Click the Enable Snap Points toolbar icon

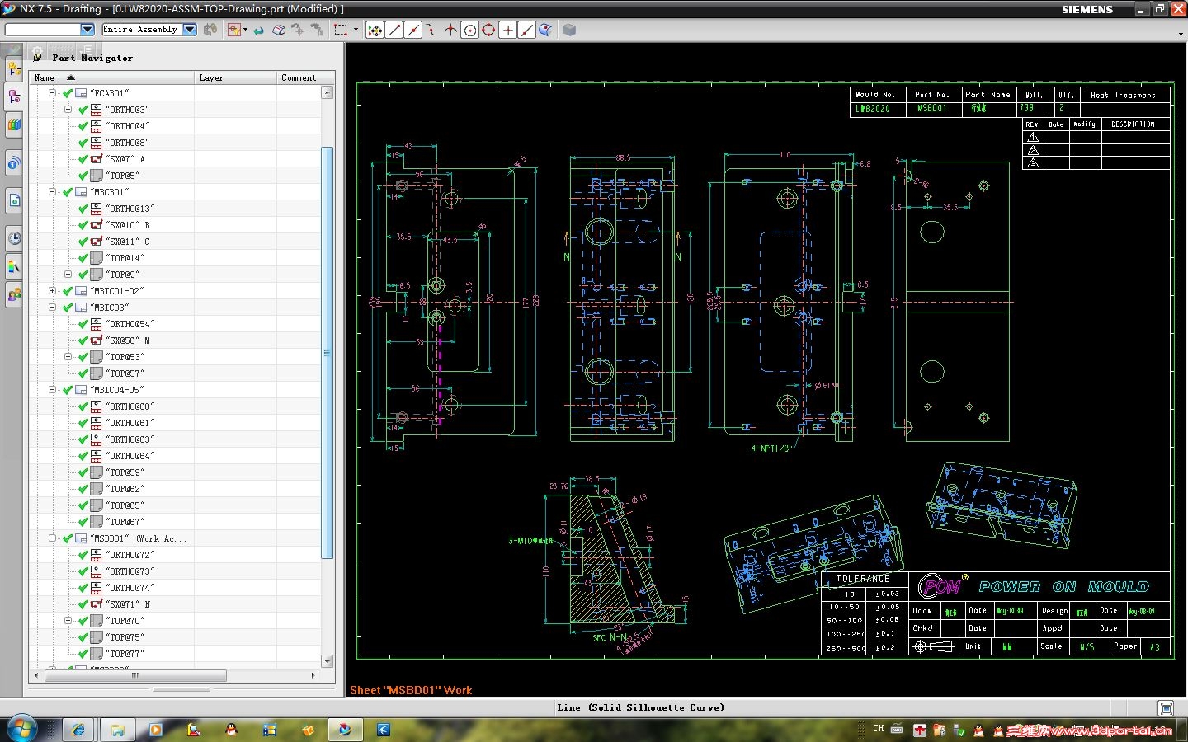[x=375, y=31]
